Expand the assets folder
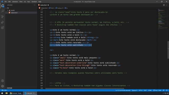 point(8,10)
